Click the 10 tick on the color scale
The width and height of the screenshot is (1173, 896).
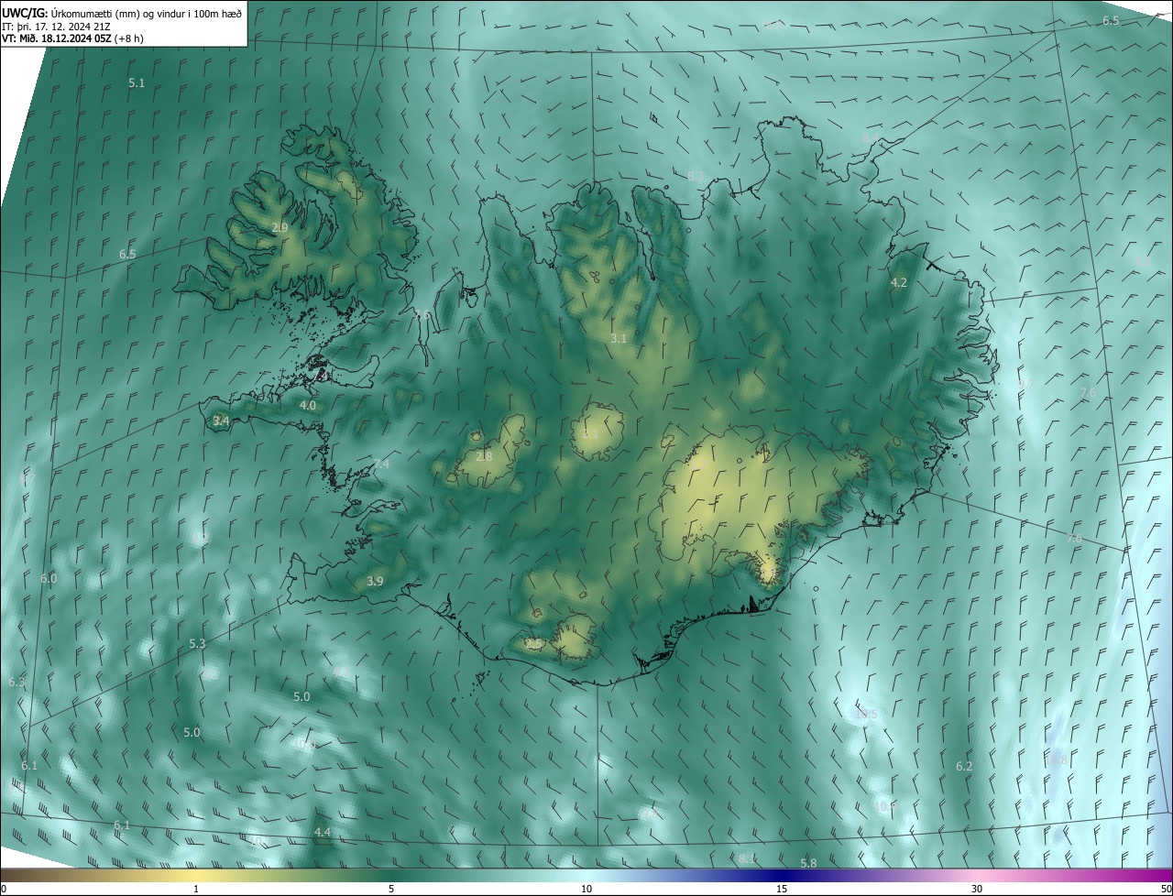(x=586, y=890)
